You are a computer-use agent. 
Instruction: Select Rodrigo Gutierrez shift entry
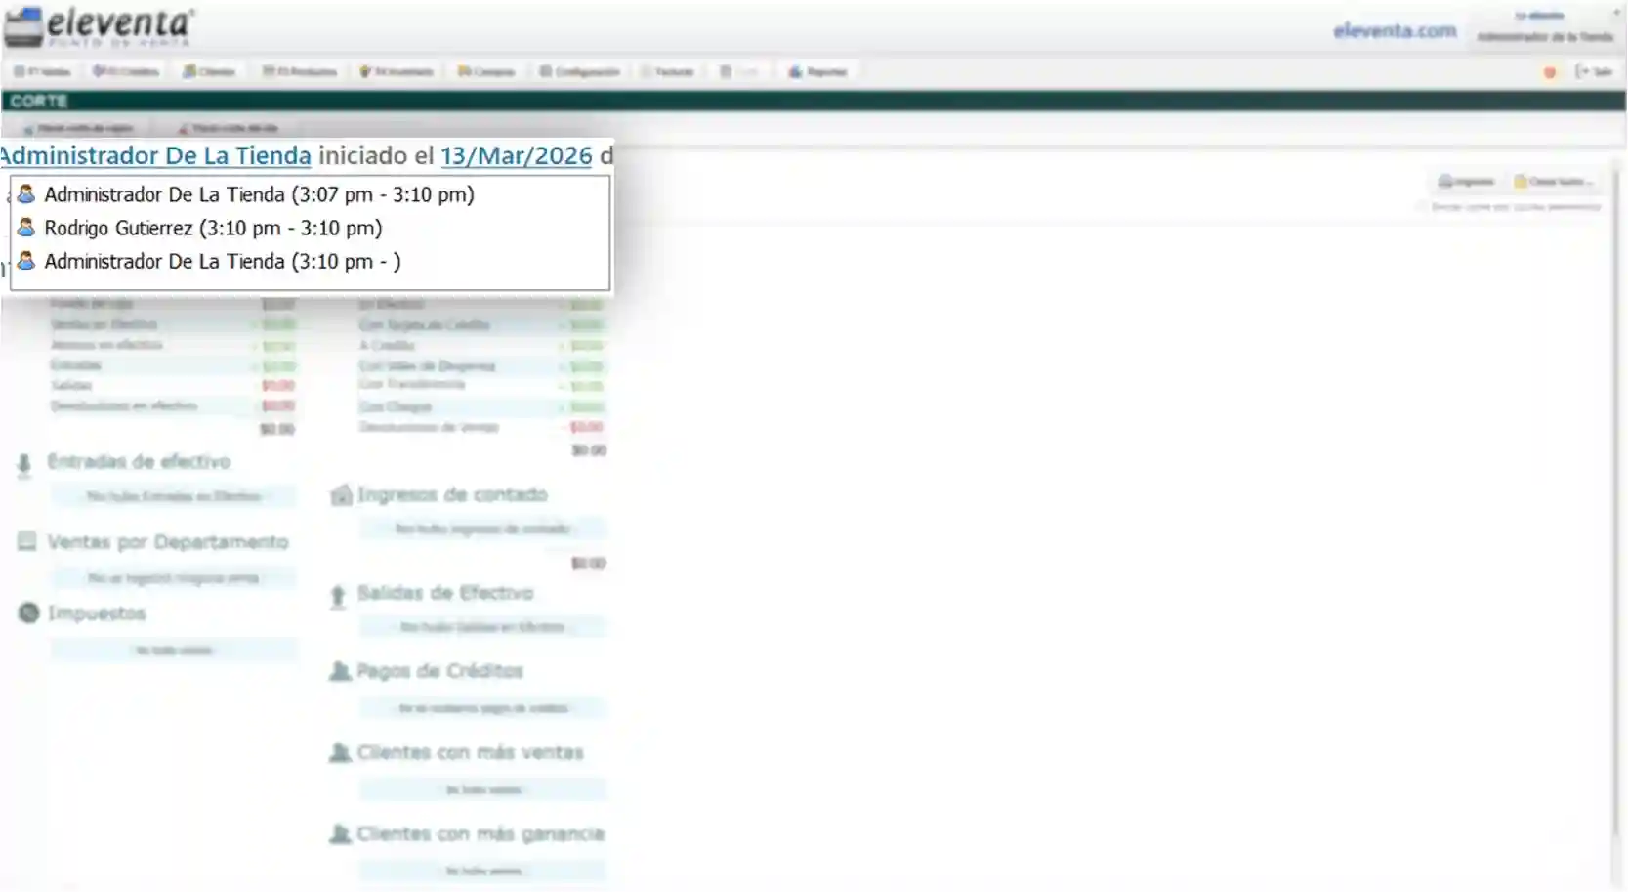tap(311, 228)
